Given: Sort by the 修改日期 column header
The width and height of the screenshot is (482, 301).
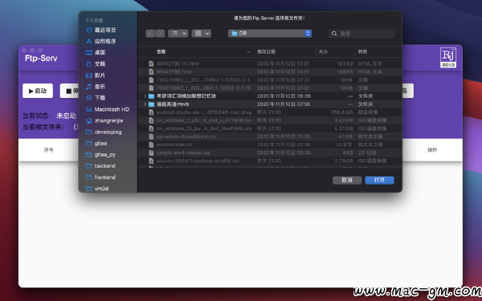Looking at the screenshot, I should [266, 51].
